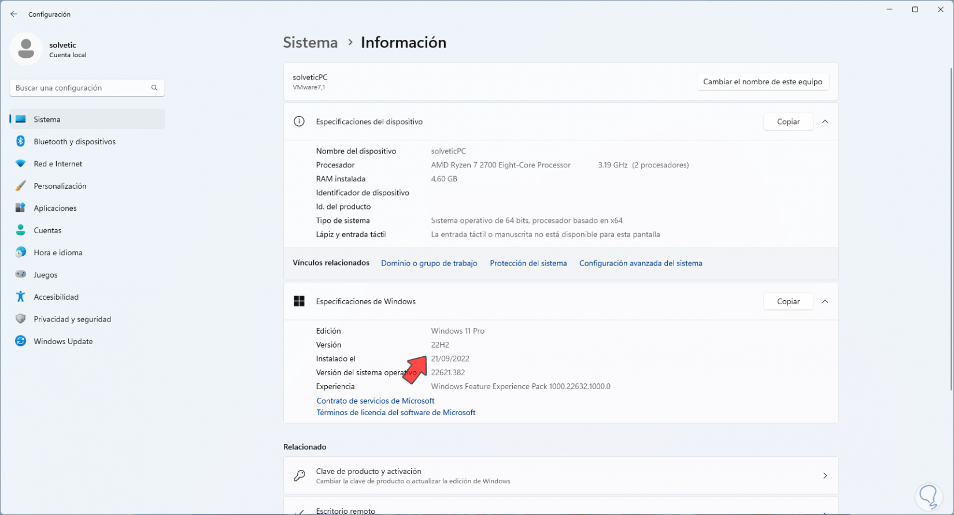Open Clave de producto y activación

pos(561,476)
